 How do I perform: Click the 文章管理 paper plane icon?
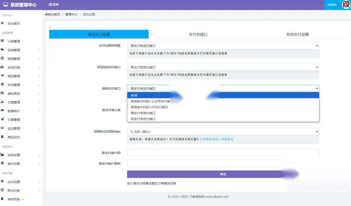pyautogui.click(x=2, y=119)
